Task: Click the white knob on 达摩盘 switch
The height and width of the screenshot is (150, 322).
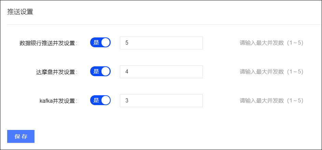Action: pyautogui.click(x=106, y=71)
